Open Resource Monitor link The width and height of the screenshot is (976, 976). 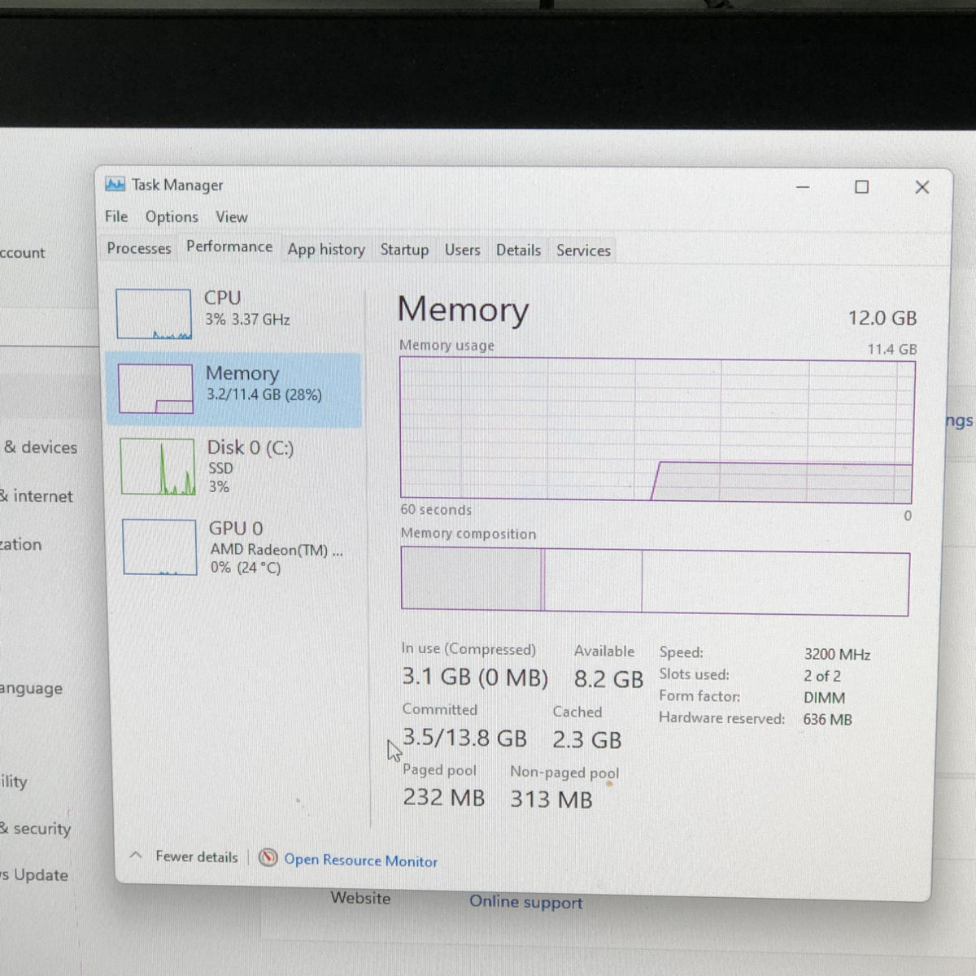point(360,861)
